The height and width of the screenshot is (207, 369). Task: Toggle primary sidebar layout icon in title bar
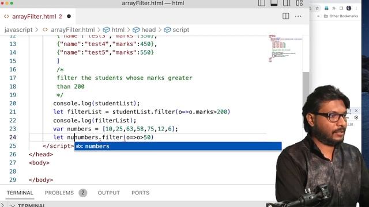pos(261,3)
